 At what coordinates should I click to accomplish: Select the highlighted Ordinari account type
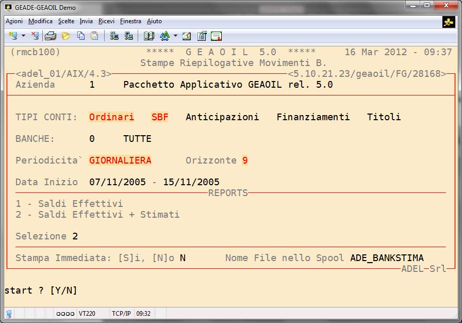coord(111,117)
